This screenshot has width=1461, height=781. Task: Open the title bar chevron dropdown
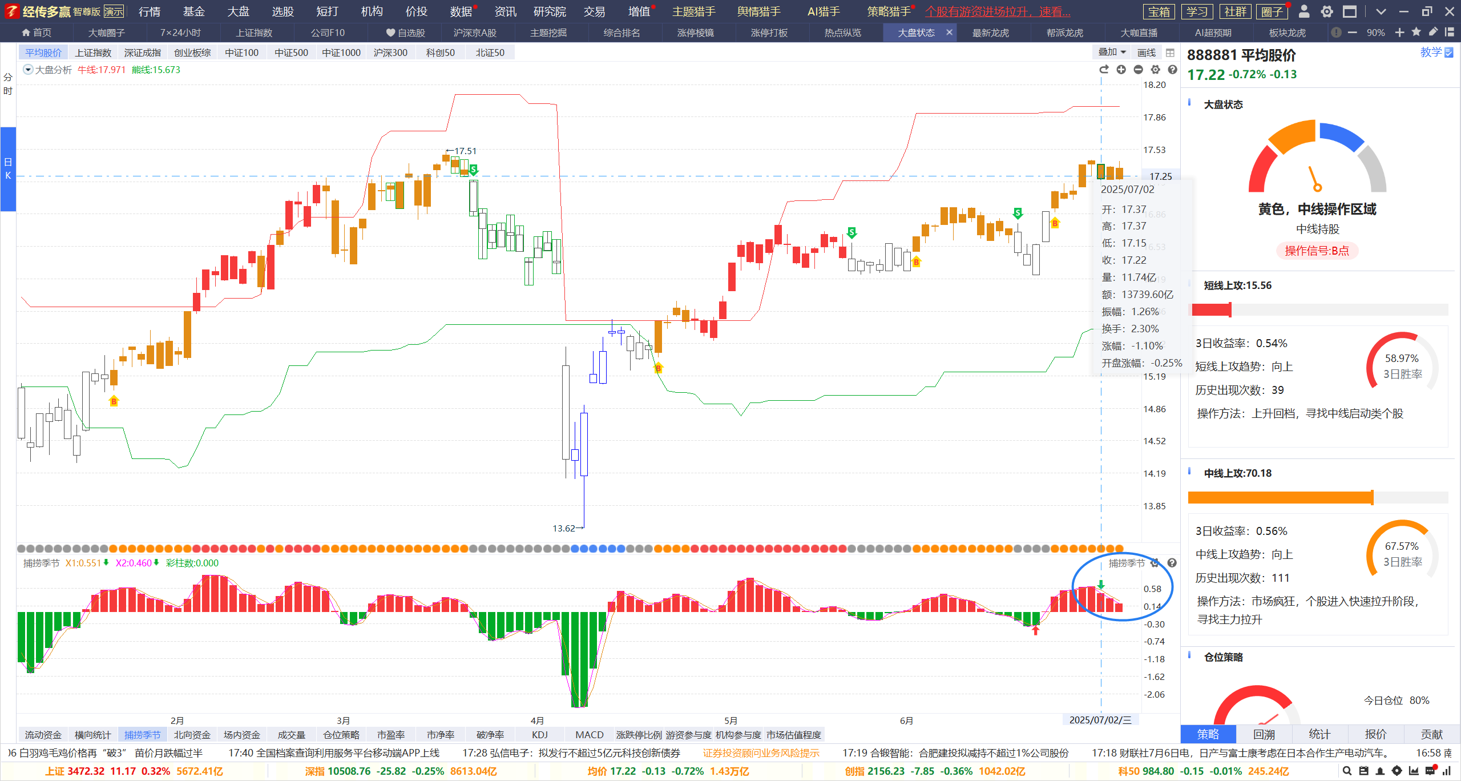point(1381,11)
